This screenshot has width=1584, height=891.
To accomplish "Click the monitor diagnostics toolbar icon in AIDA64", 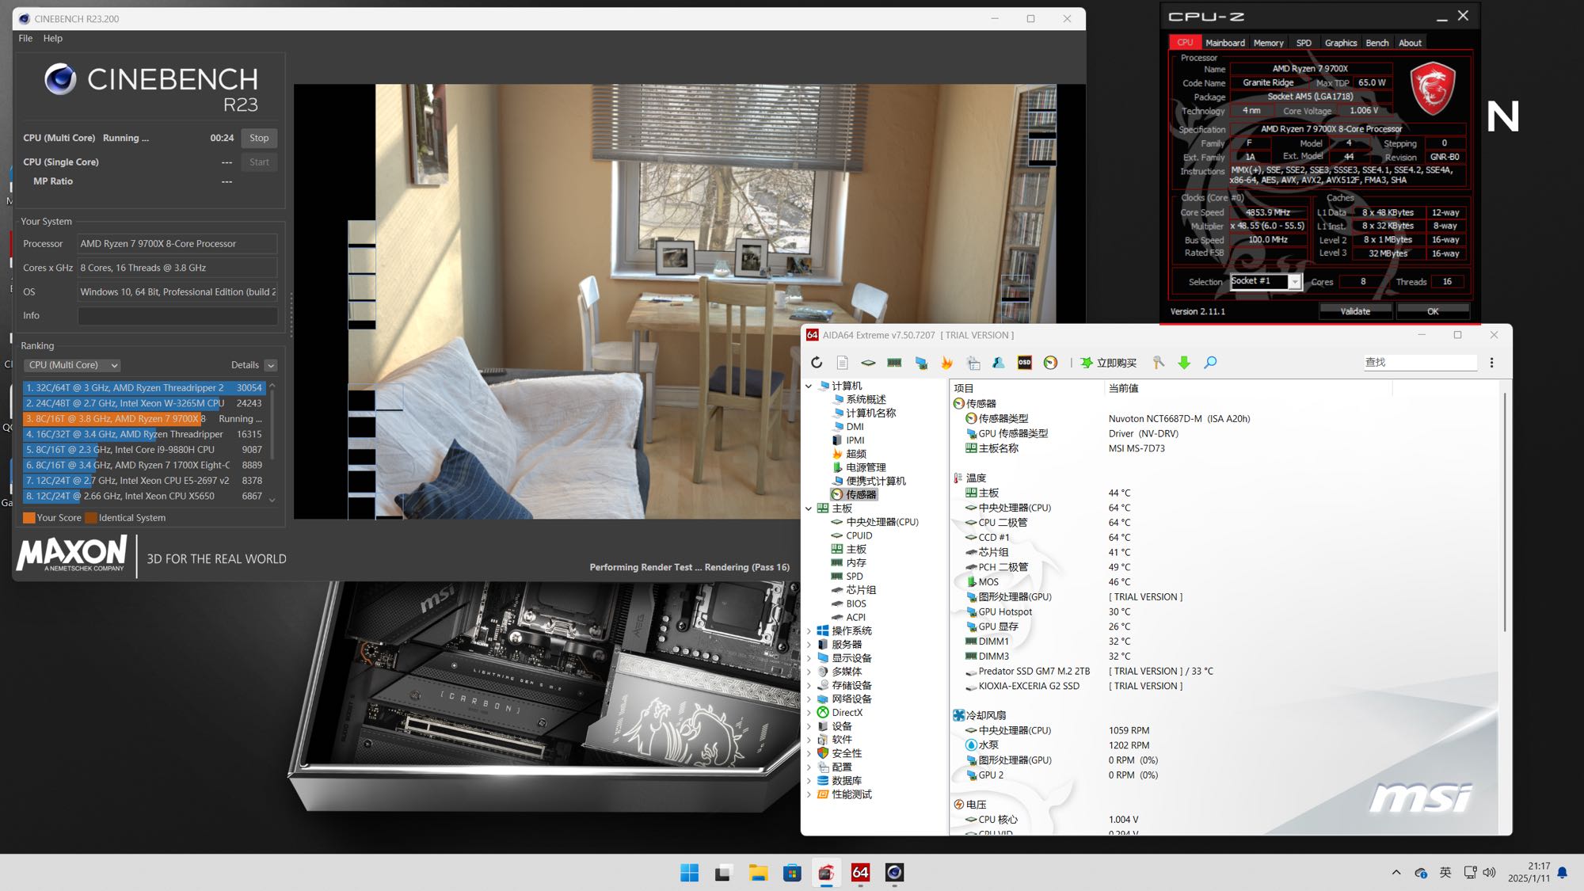I will [921, 363].
